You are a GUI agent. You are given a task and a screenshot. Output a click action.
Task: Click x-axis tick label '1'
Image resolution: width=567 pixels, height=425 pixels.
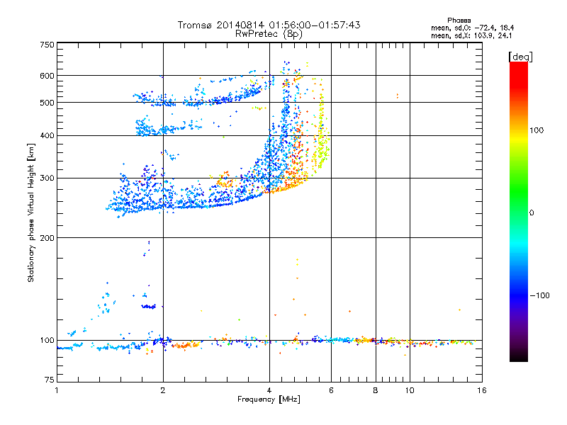[x=57, y=390]
